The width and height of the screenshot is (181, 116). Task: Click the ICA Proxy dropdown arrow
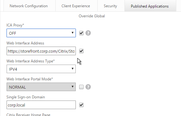coord(73,33)
